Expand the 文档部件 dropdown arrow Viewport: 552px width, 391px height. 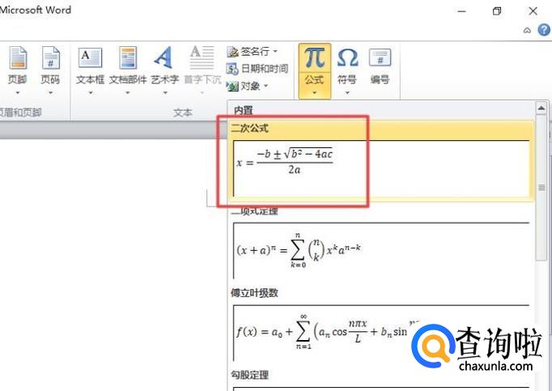pyautogui.click(x=128, y=93)
